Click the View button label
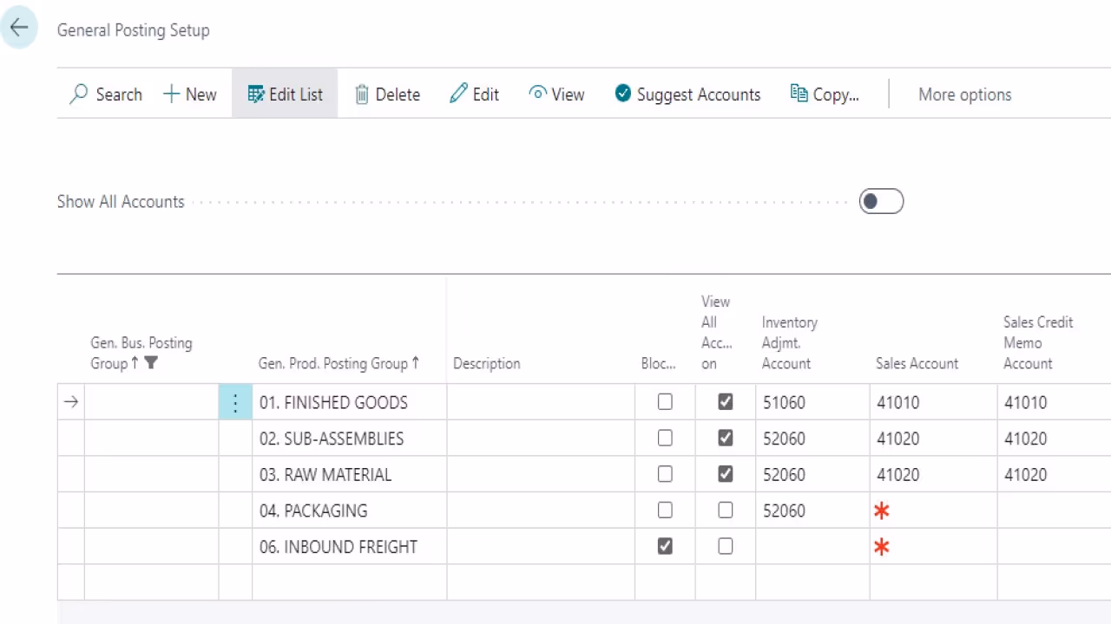This screenshot has height=624, width=1111. coord(569,94)
